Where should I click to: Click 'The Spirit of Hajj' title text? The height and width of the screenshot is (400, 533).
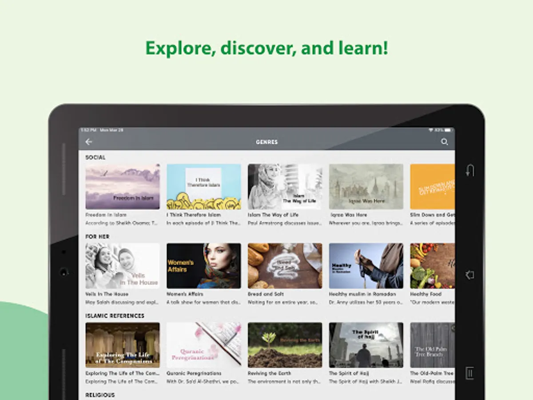click(349, 373)
